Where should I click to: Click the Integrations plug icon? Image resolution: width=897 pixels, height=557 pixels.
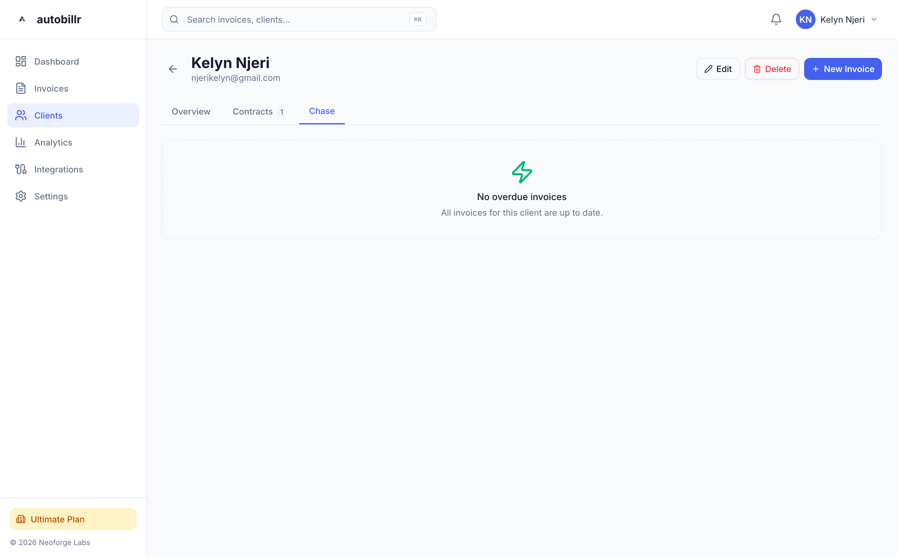tap(21, 169)
